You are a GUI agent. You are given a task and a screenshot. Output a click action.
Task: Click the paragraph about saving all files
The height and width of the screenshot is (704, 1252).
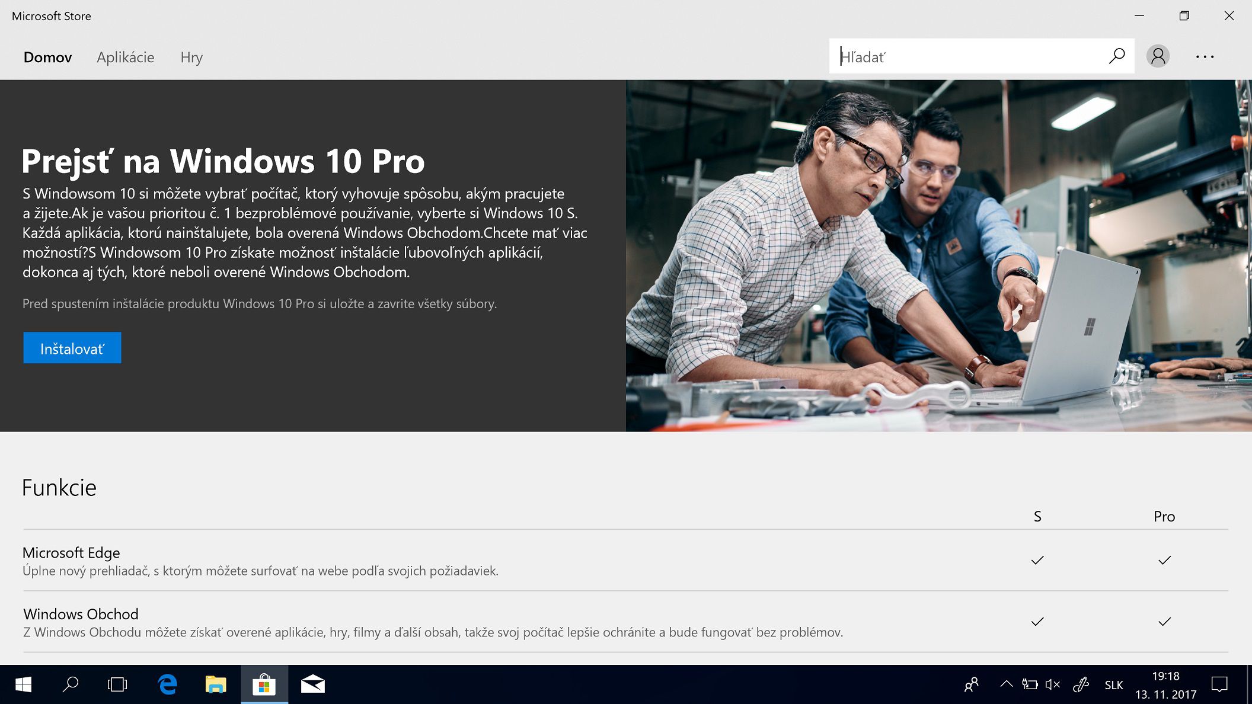tap(260, 303)
